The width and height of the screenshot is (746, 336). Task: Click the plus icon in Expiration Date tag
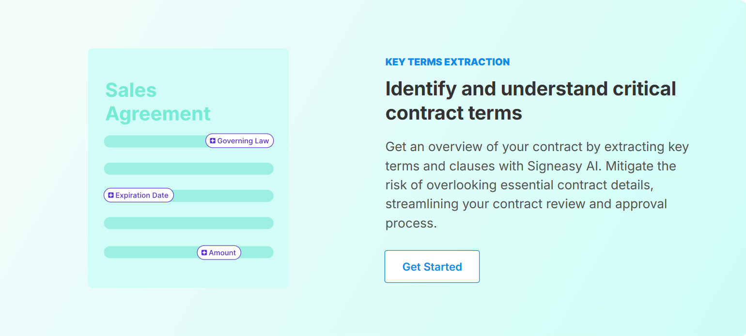[111, 195]
